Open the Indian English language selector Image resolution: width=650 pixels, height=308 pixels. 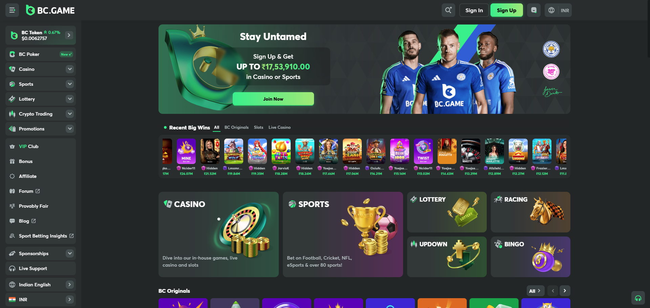tap(41, 285)
